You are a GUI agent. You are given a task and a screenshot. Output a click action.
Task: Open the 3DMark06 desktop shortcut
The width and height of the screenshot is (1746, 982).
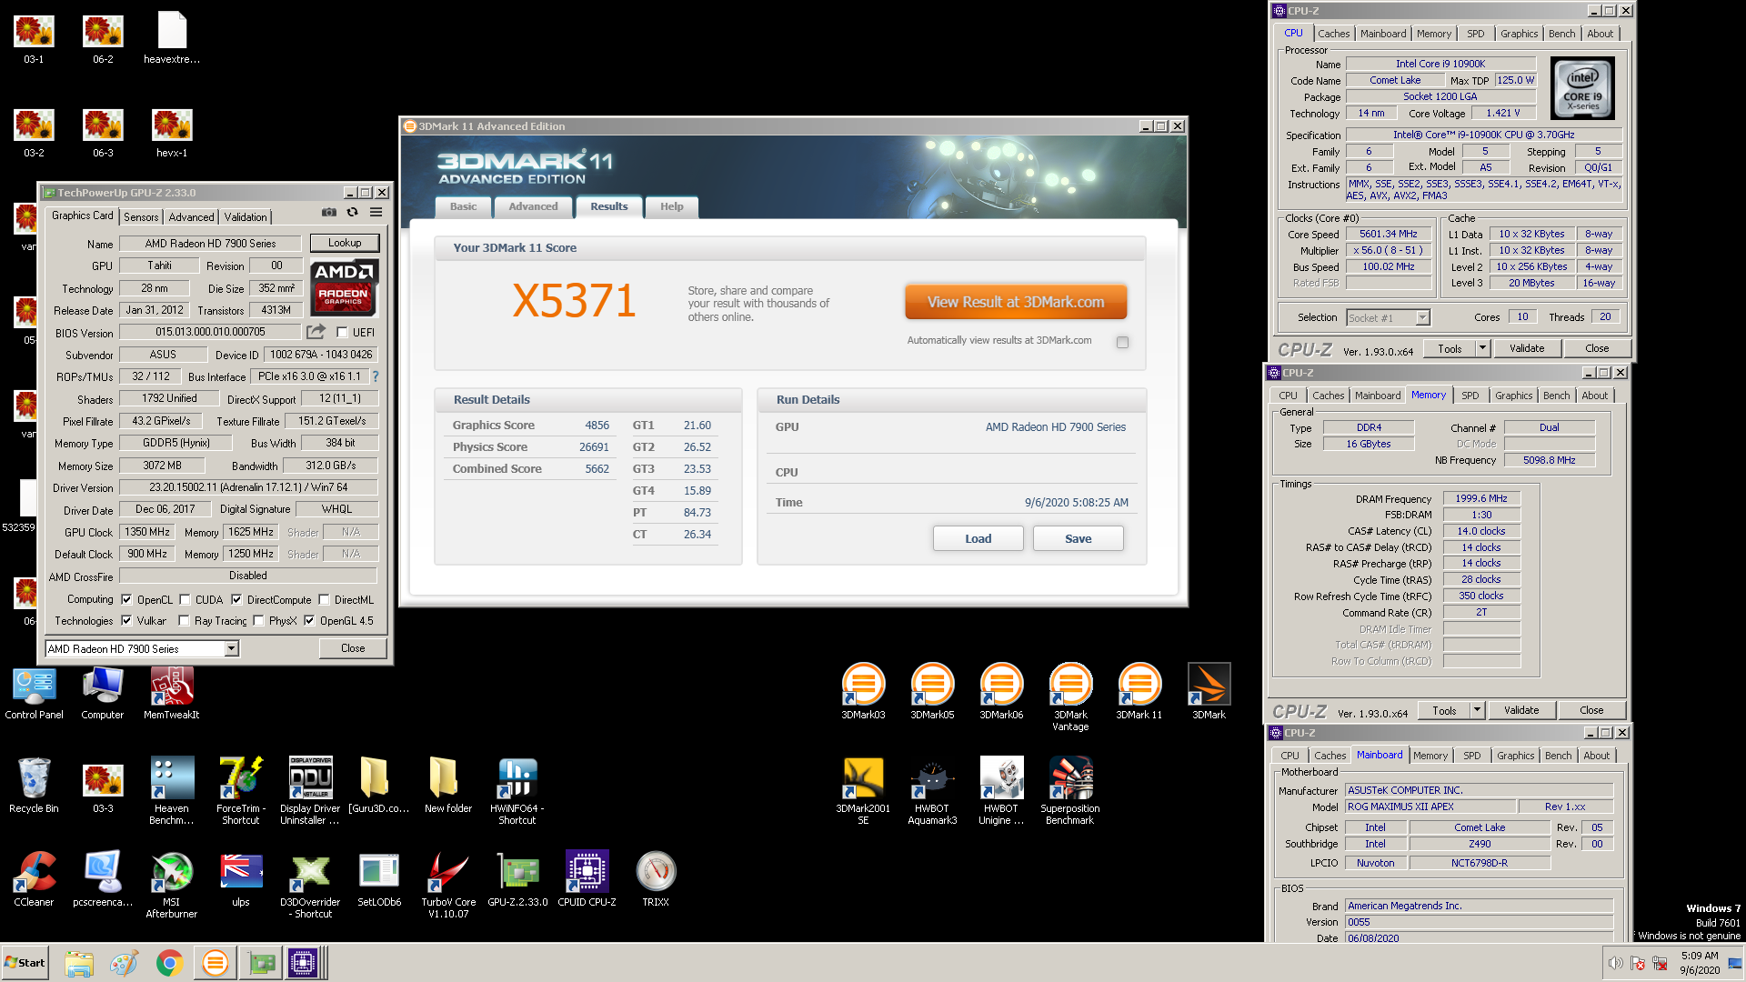1001,692
